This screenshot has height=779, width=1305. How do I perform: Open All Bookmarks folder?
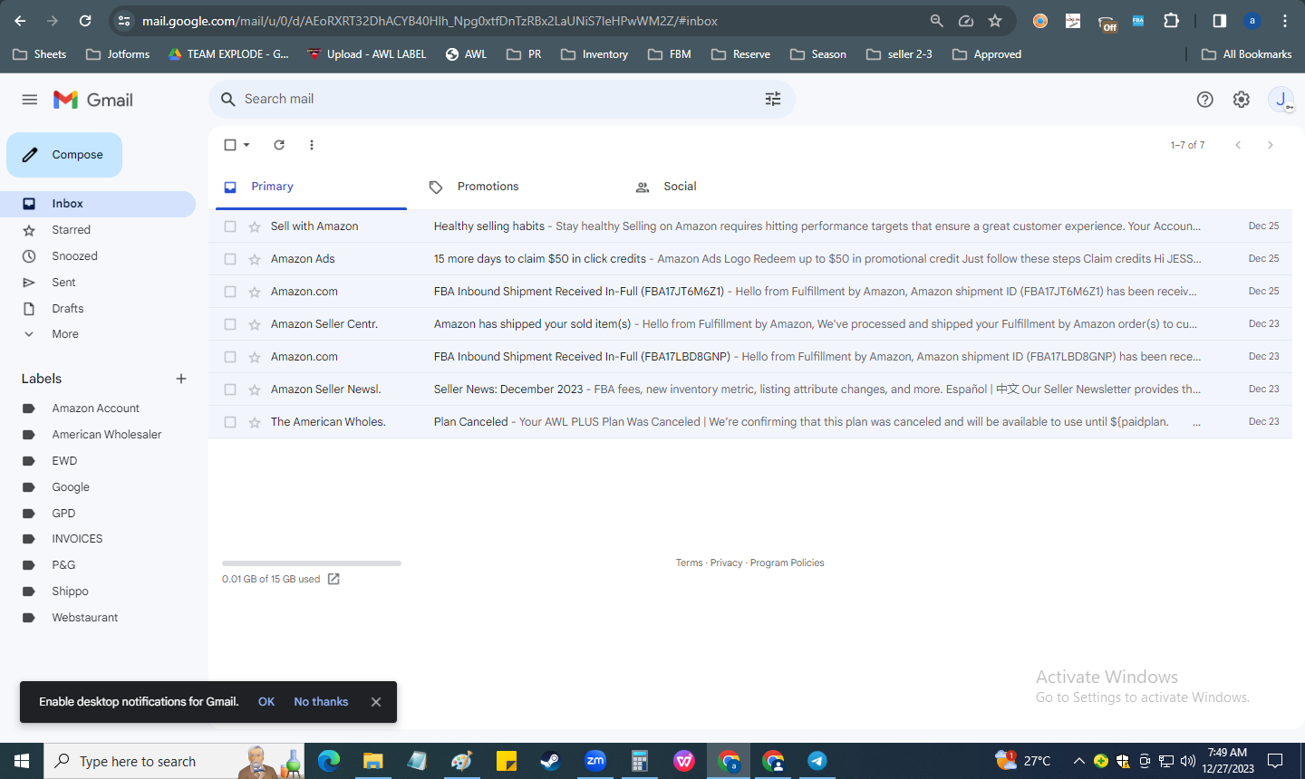1247,54
